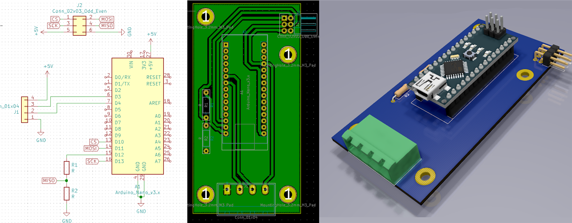572x223 pixels.
Task: Click the vertical Arduino_Nano_v3.x text in PCB layout
Action: click(248, 92)
